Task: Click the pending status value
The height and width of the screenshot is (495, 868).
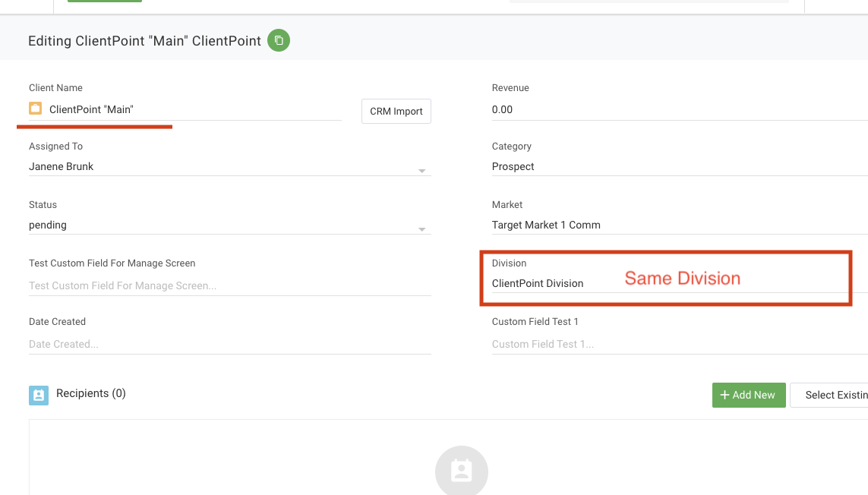Action: [48, 225]
